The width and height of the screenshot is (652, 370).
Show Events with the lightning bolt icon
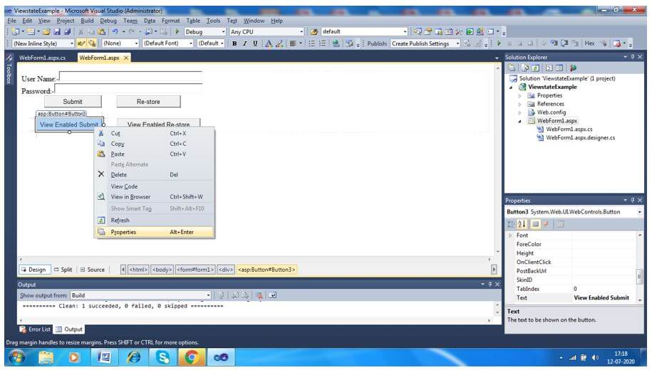[547, 224]
